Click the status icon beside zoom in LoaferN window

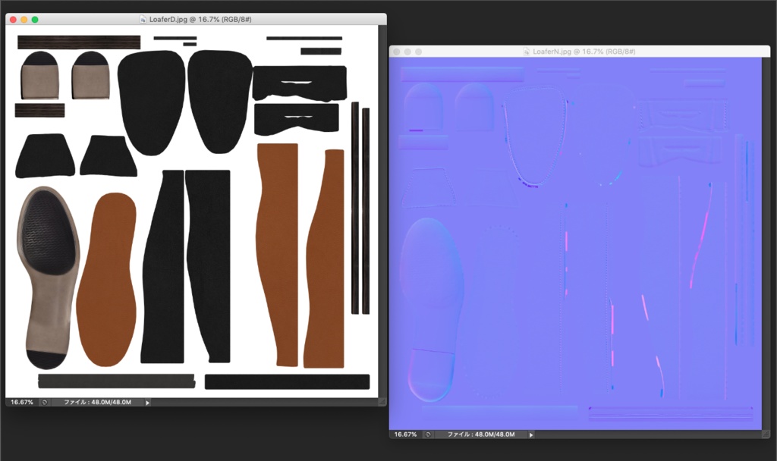[428, 434]
